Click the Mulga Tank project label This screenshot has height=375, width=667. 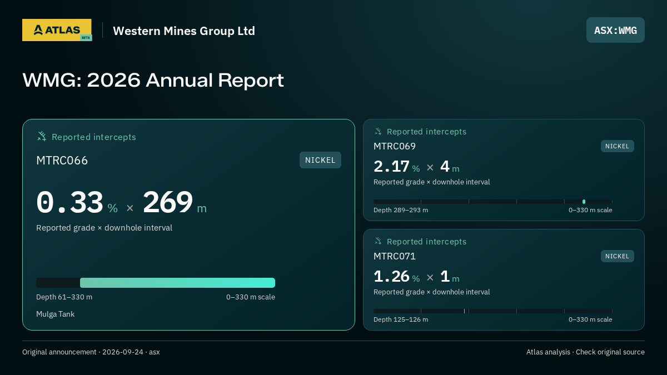[55, 314]
